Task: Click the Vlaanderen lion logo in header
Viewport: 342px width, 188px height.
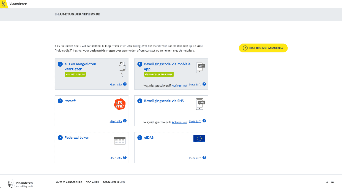Action: (4, 4)
